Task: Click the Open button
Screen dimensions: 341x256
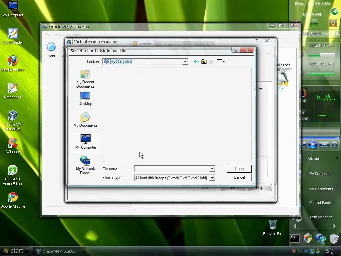Action: tap(239, 169)
